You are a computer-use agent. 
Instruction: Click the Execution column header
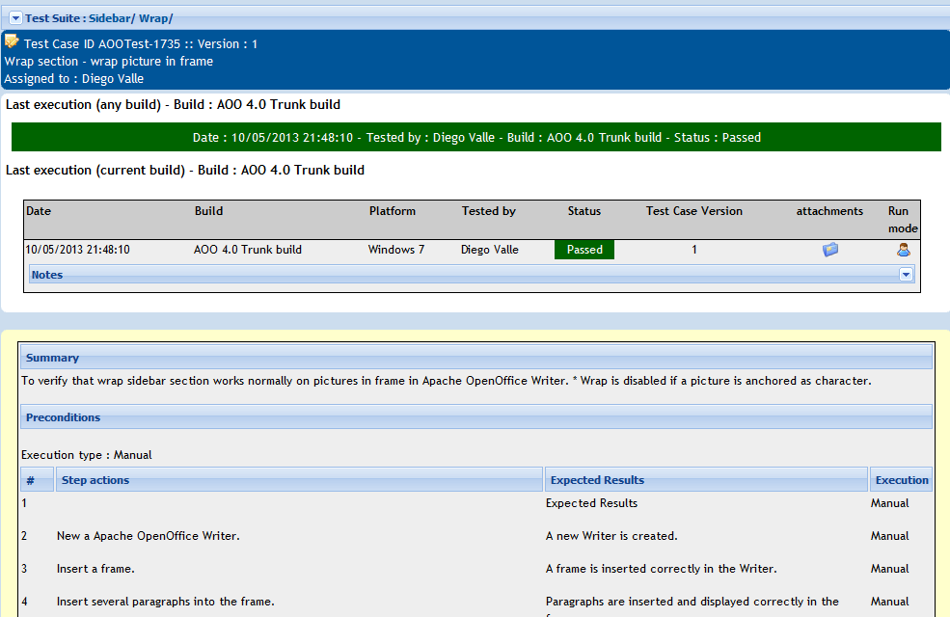coord(901,479)
